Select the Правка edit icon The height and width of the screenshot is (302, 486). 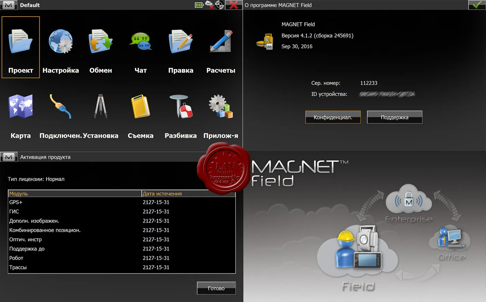[181, 42]
